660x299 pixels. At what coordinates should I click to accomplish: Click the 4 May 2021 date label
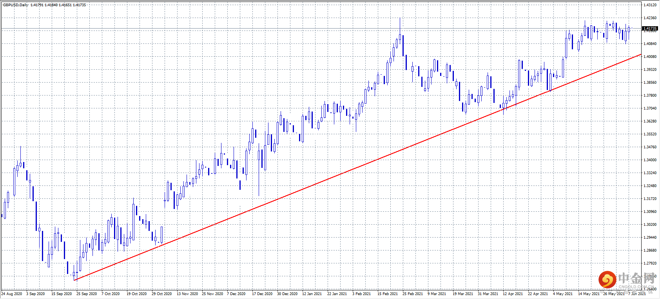point(563,294)
